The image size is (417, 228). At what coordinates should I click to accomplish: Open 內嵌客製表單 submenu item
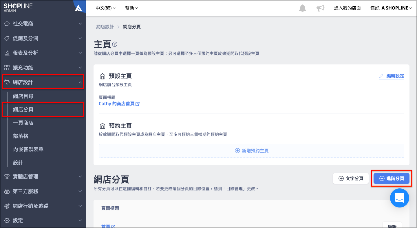[x=28, y=149]
